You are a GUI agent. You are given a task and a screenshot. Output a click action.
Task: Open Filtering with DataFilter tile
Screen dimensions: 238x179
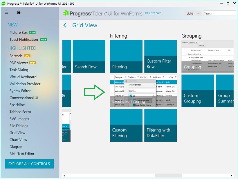tap(161, 125)
